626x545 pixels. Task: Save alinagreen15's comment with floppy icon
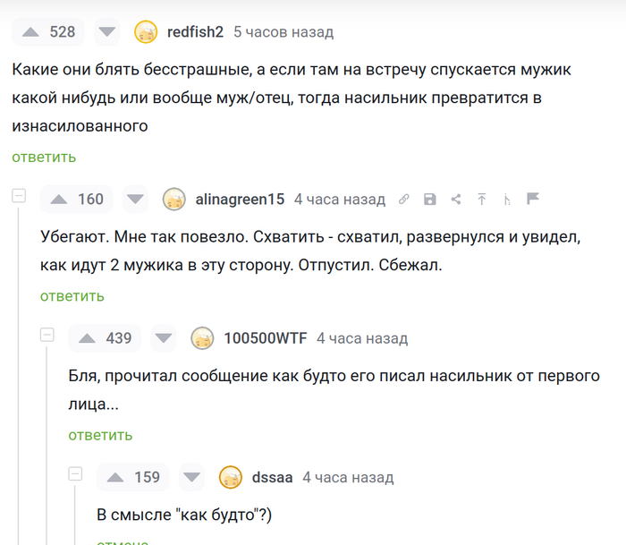click(x=430, y=200)
